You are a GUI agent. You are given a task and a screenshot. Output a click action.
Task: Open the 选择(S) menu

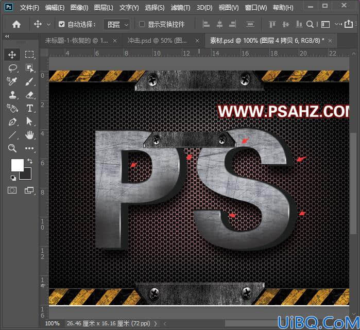pyautogui.click(x=155, y=8)
